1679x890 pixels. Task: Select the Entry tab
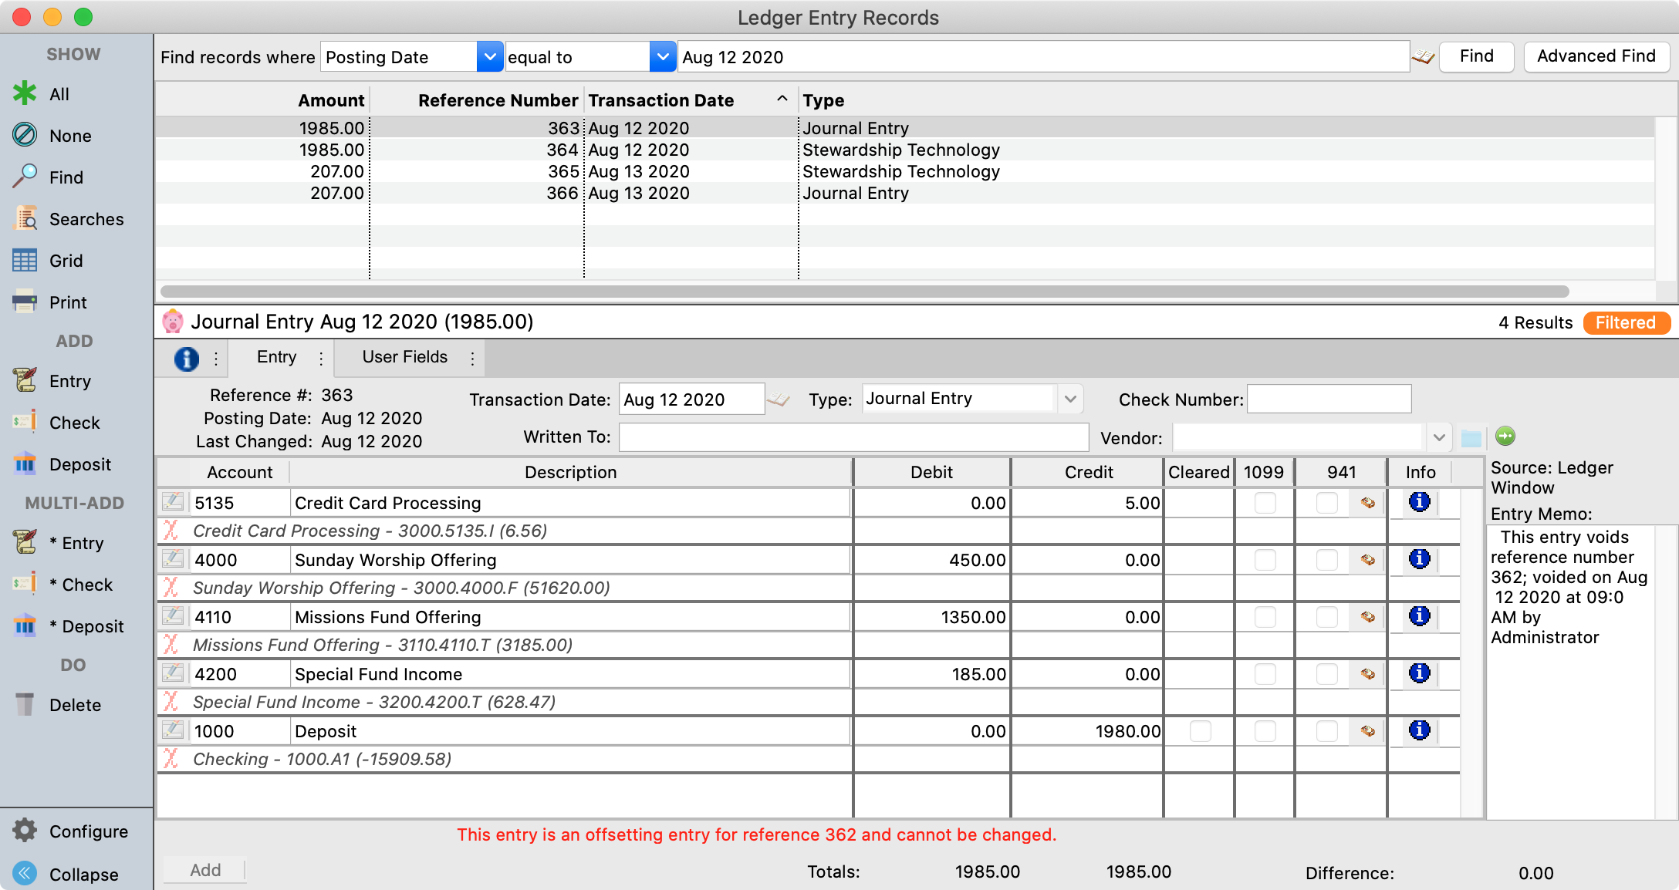pyautogui.click(x=276, y=357)
